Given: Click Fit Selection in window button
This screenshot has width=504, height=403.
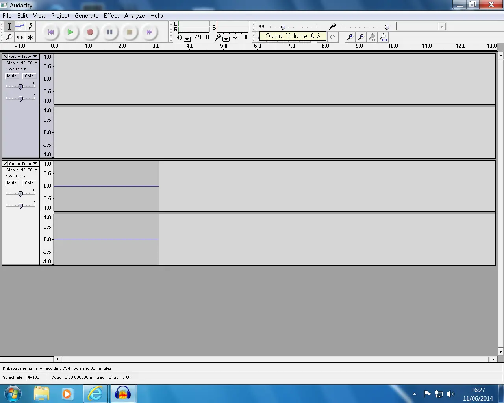Looking at the screenshot, I should 372,37.
